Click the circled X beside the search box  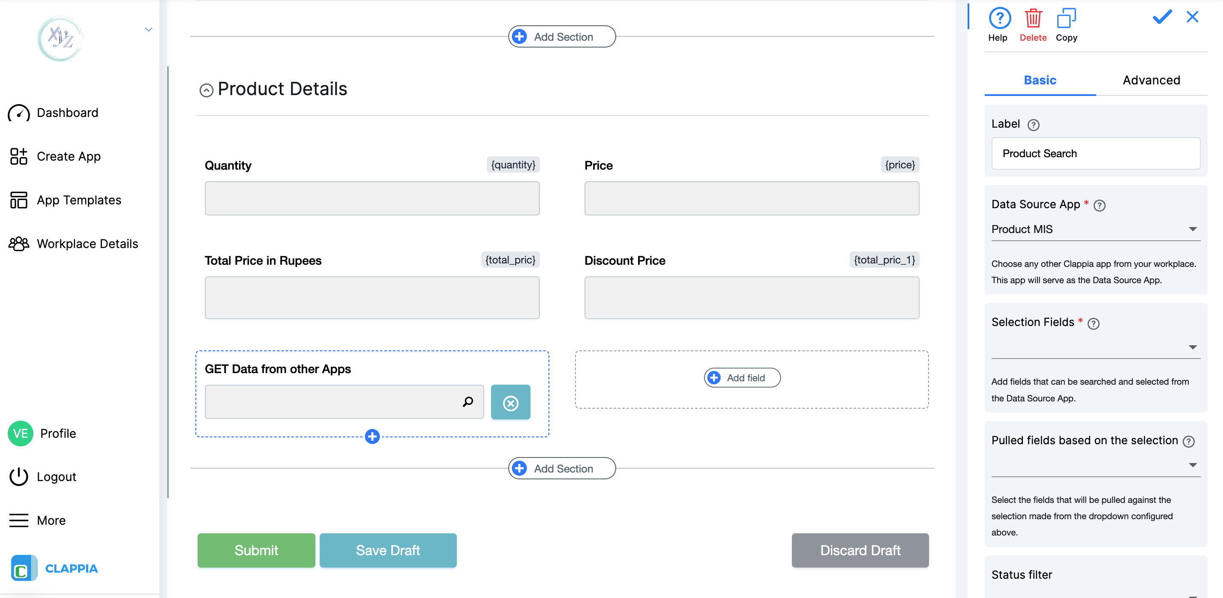click(510, 402)
